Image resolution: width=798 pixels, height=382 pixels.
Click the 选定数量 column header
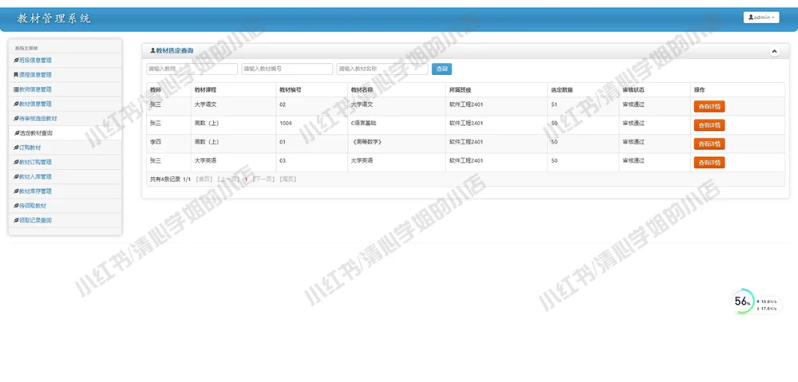pyautogui.click(x=562, y=90)
